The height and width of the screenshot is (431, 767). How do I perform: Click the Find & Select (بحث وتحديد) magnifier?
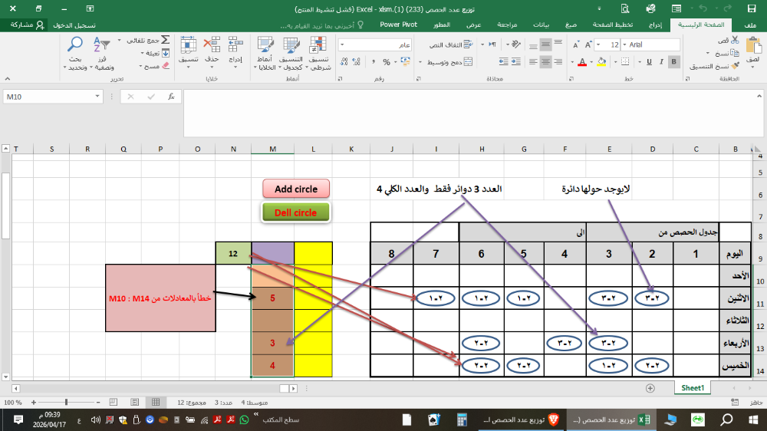(75, 46)
